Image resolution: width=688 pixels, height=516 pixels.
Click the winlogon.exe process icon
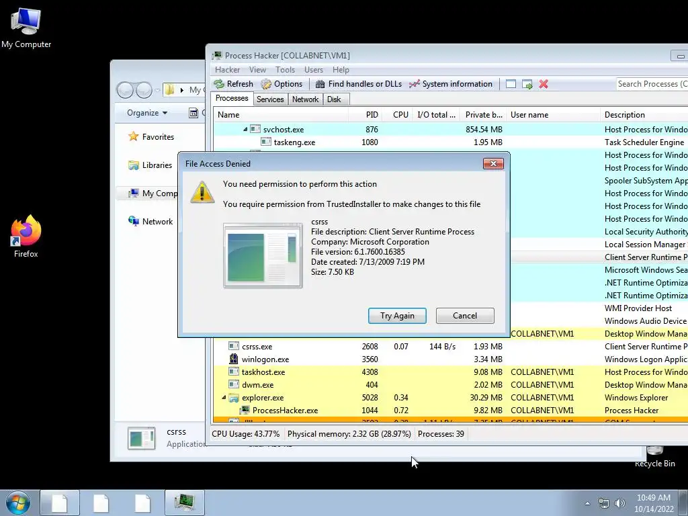pos(234,359)
